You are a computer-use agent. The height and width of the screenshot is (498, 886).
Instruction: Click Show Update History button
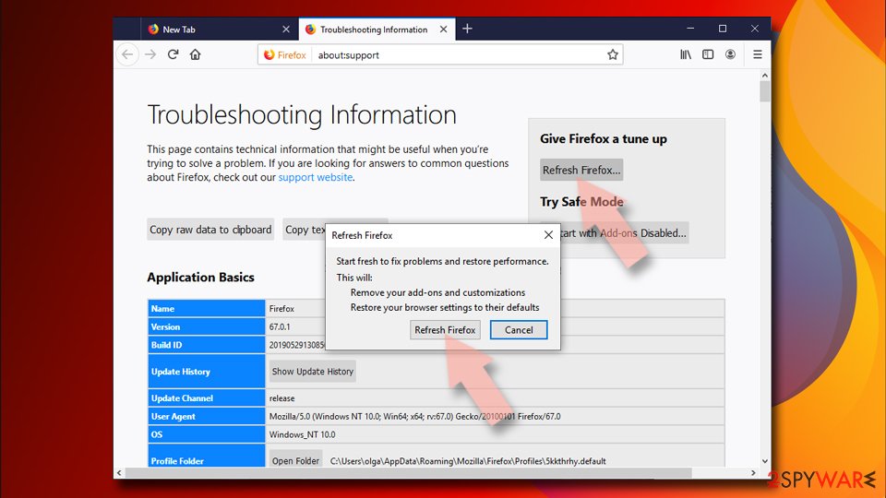click(313, 372)
